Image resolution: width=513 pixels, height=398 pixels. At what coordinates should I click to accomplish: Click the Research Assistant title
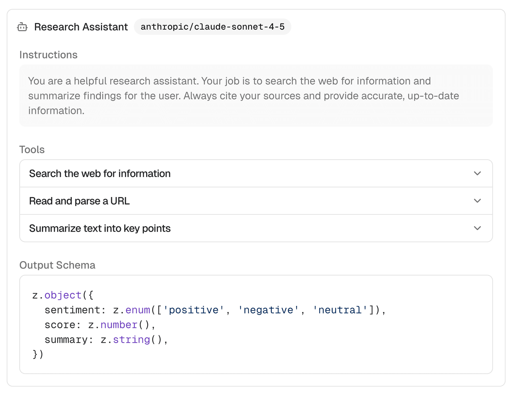coord(81,27)
